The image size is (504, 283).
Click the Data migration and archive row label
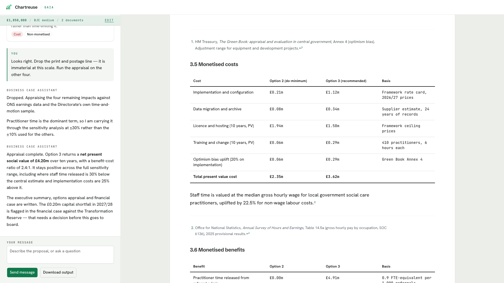217,109
